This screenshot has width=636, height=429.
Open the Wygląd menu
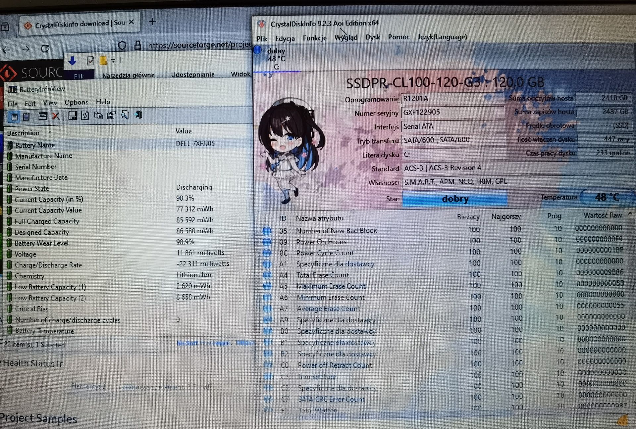point(346,37)
